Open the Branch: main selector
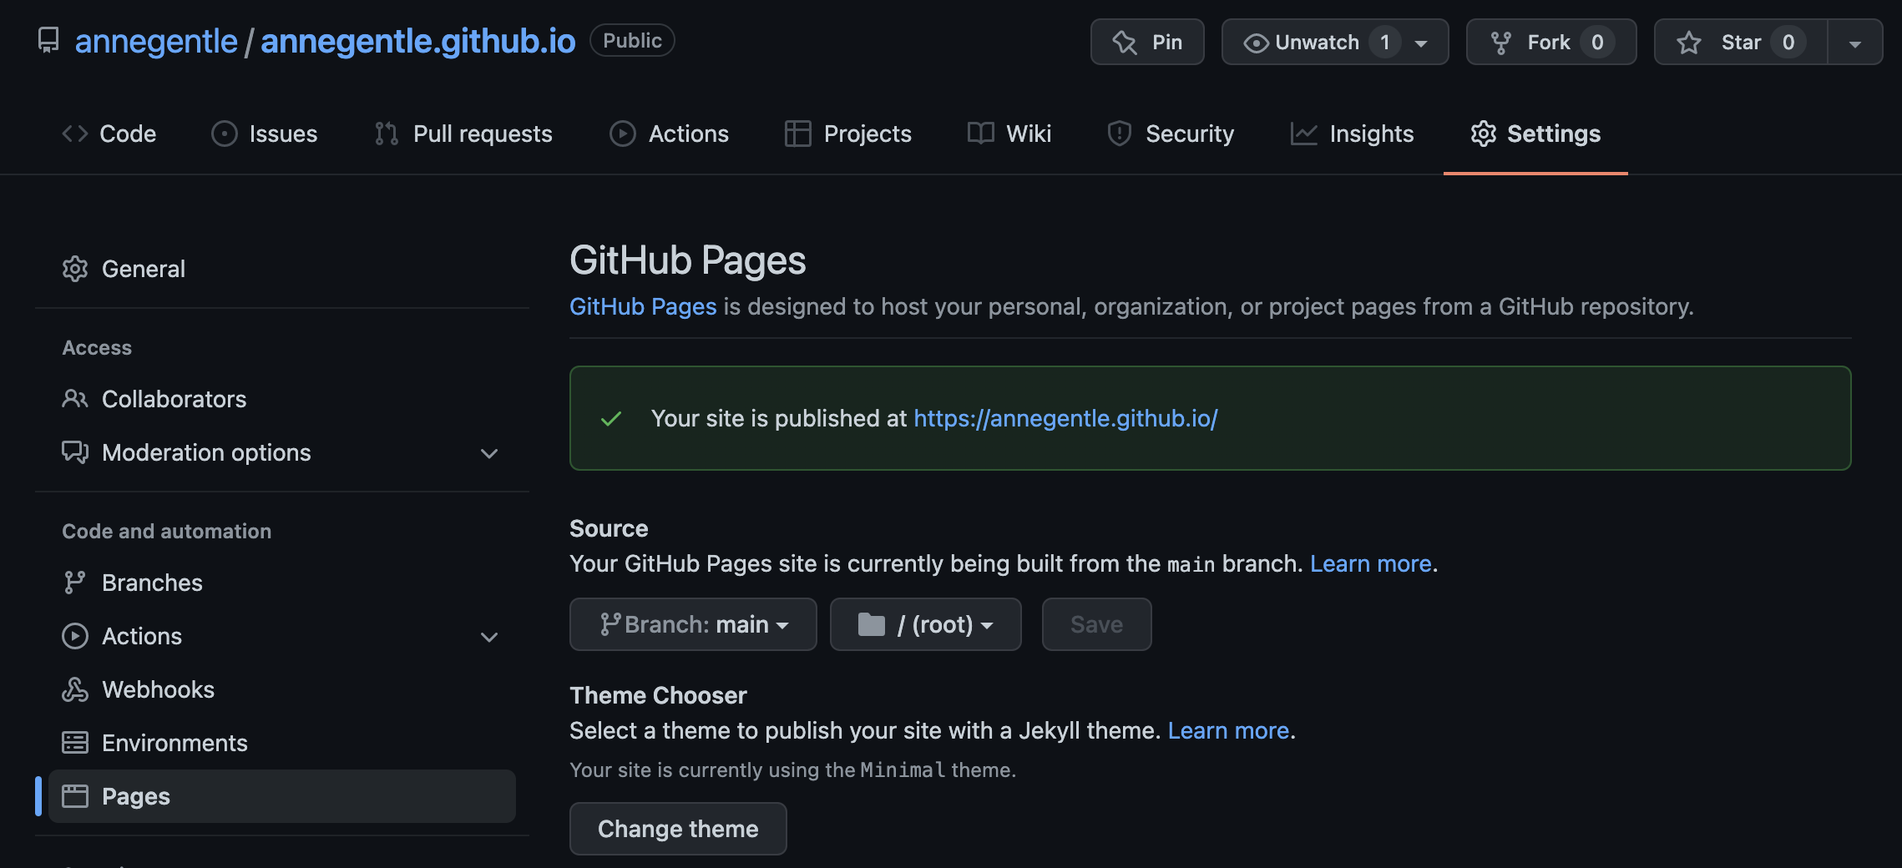Viewport: 1902px width, 868px height. pyautogui.click(x=692, y=624)
